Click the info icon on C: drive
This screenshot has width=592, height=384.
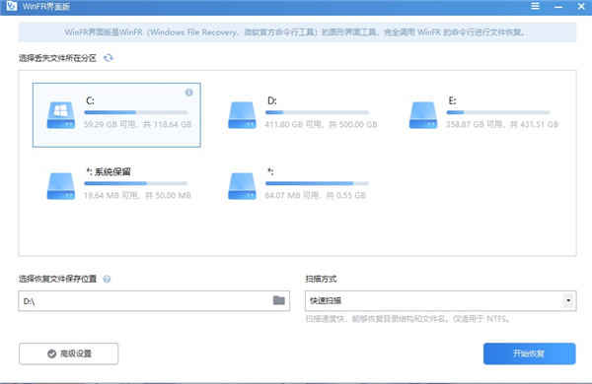(x=188, y=93)
